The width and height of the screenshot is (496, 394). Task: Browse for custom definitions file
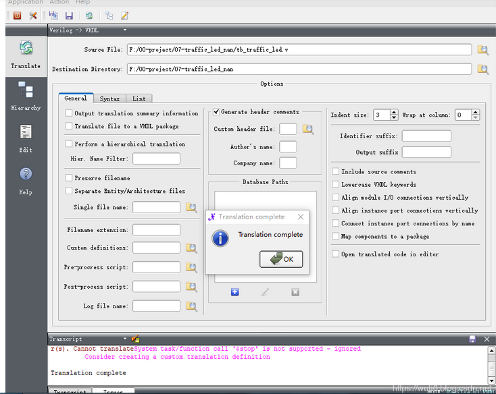pyautogui.click(x=191, y=248)
